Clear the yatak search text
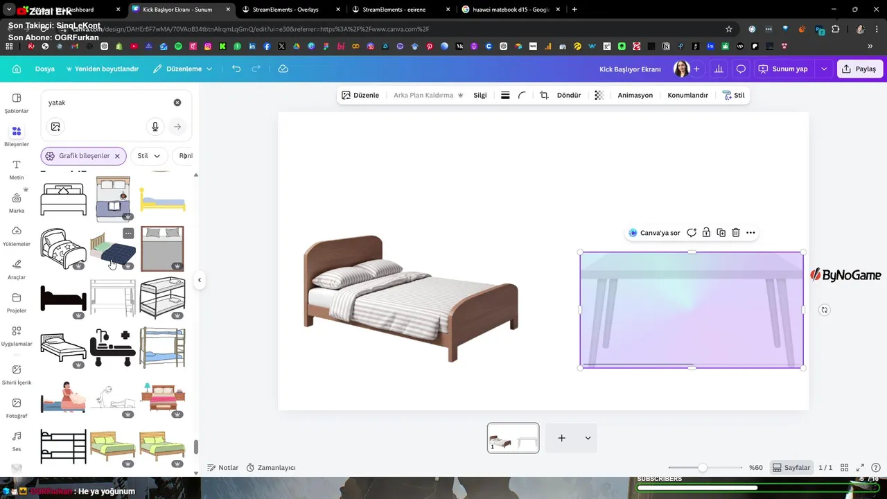This screenshot has height=499, width=887. click(x=177, y=103)
